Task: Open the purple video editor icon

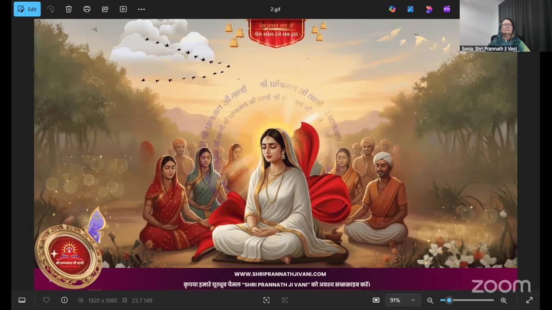Action: (447, 9)
